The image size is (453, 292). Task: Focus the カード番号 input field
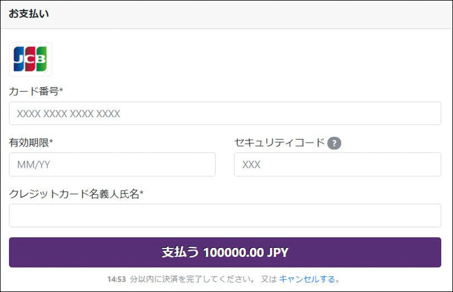coord(225,114)
